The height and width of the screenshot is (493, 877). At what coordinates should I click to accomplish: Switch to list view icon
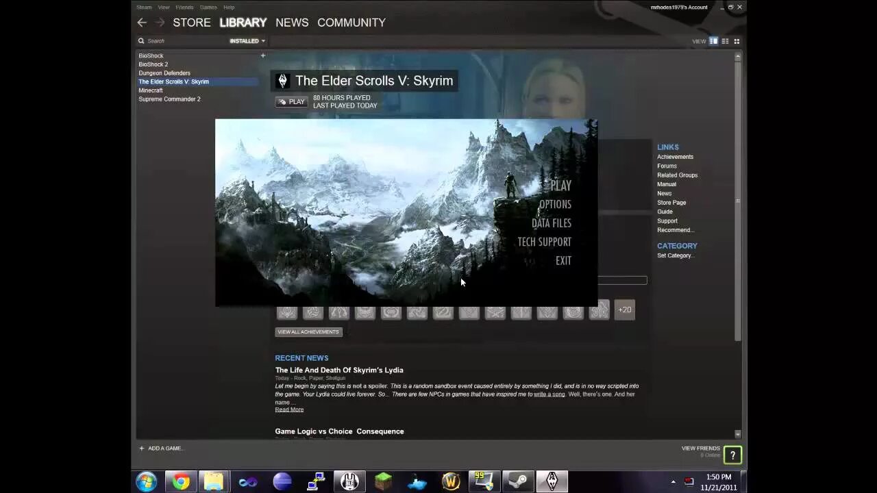(725, 41)
